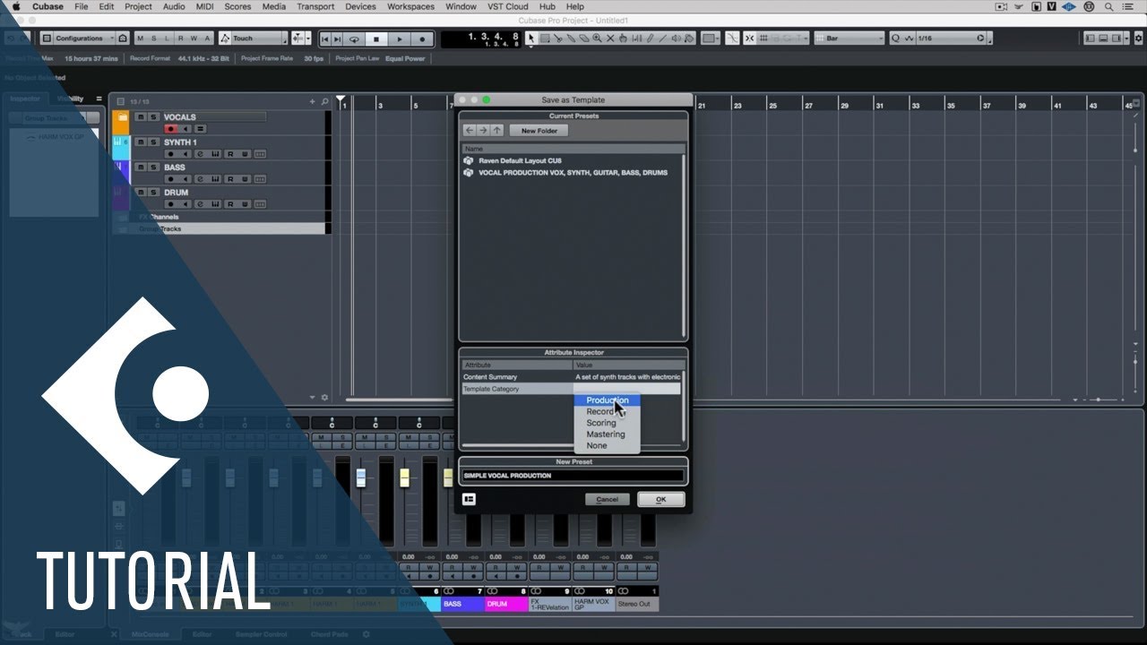This screenshot has height=645, width=1147.
Task: Select the Object Selection arrow tool
Action: click(530, 39)
